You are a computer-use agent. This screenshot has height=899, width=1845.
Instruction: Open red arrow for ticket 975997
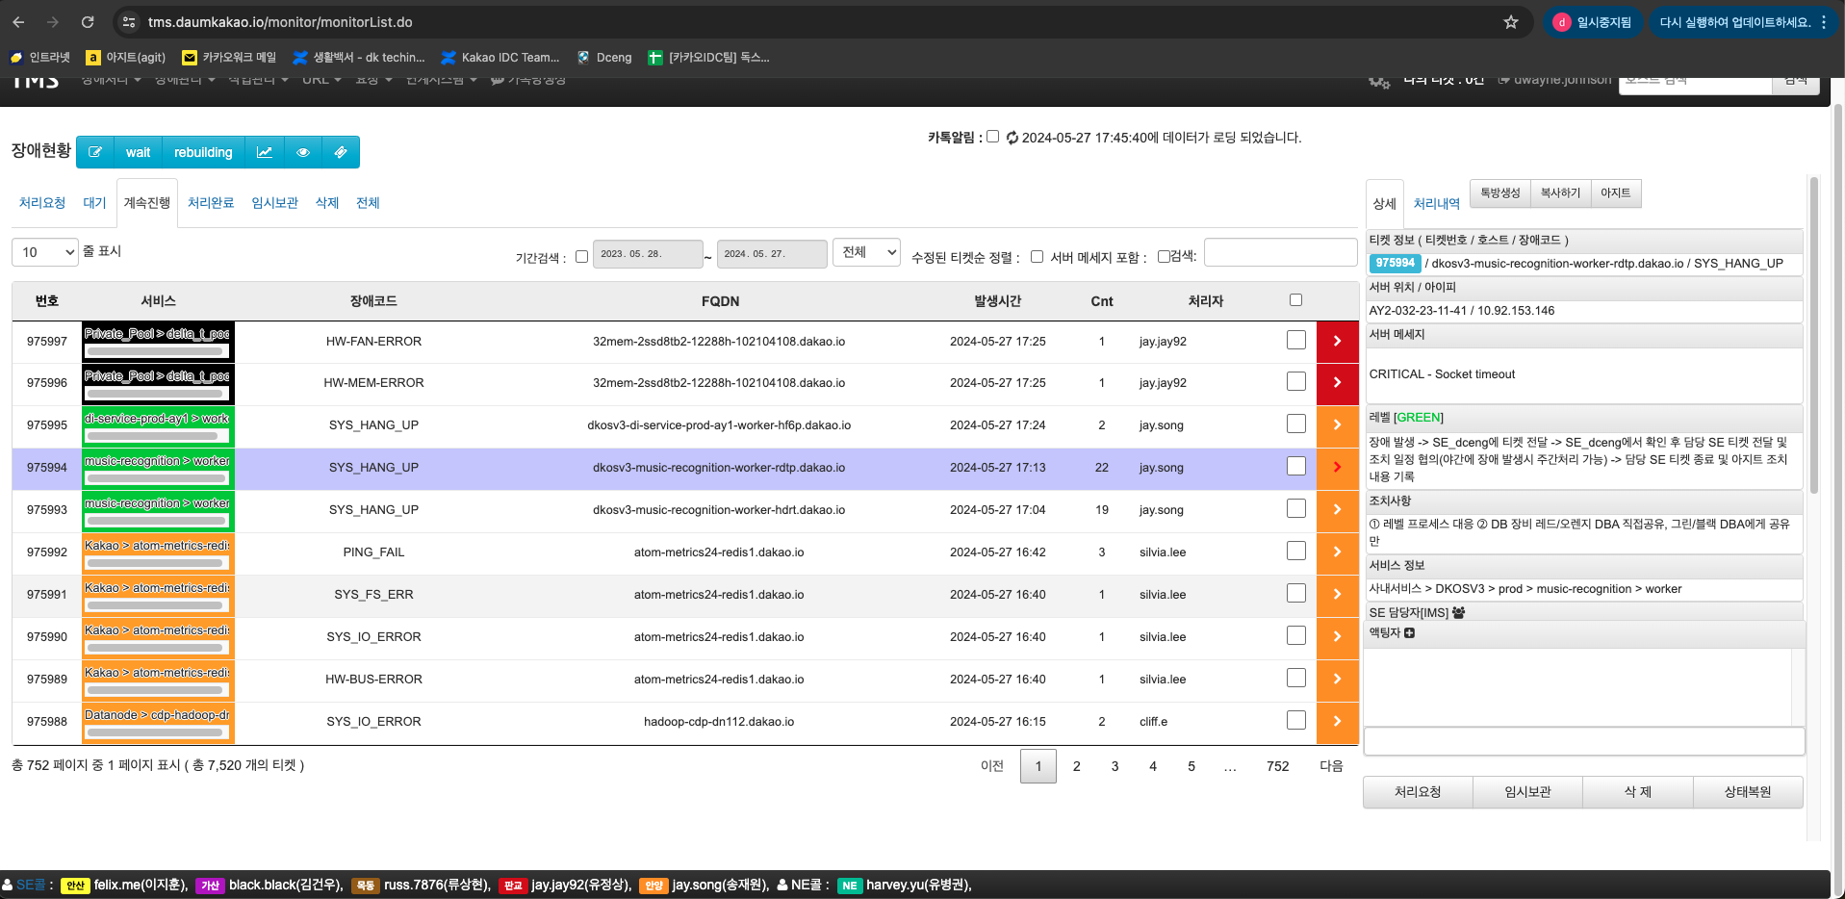pyautogui.click(x=1337, y=342)
